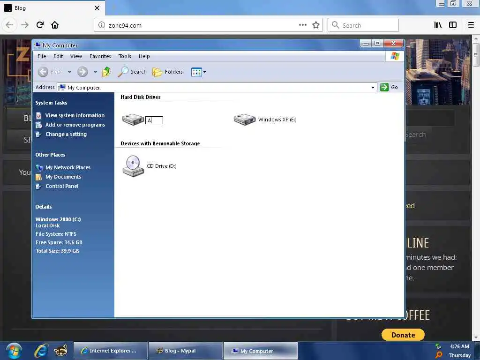Reload the zone94.com page
Image resolution: width=480 pixels, height=360 pixels.
pos(40,25)
